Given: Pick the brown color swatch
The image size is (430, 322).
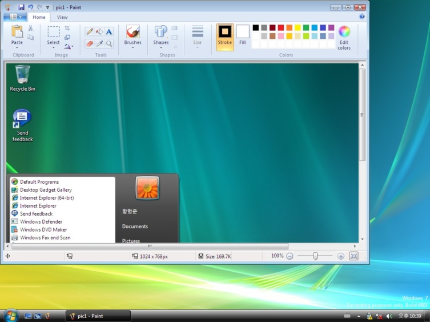Looking at the screenshot, I should [272, 36].
